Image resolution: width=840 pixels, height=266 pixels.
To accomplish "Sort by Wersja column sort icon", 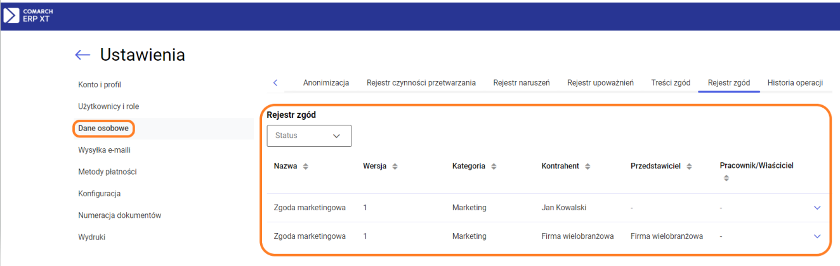I will [x=395, y=167].
